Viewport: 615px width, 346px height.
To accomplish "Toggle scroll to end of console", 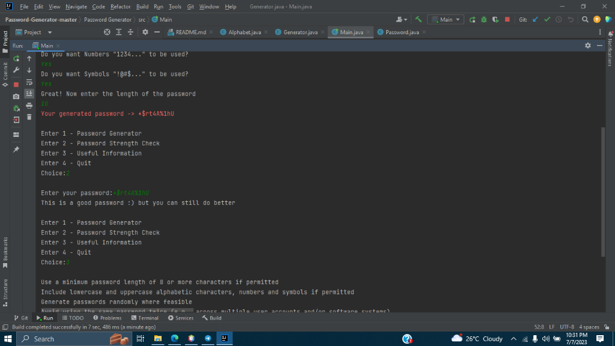I will (x=29, y=93).
